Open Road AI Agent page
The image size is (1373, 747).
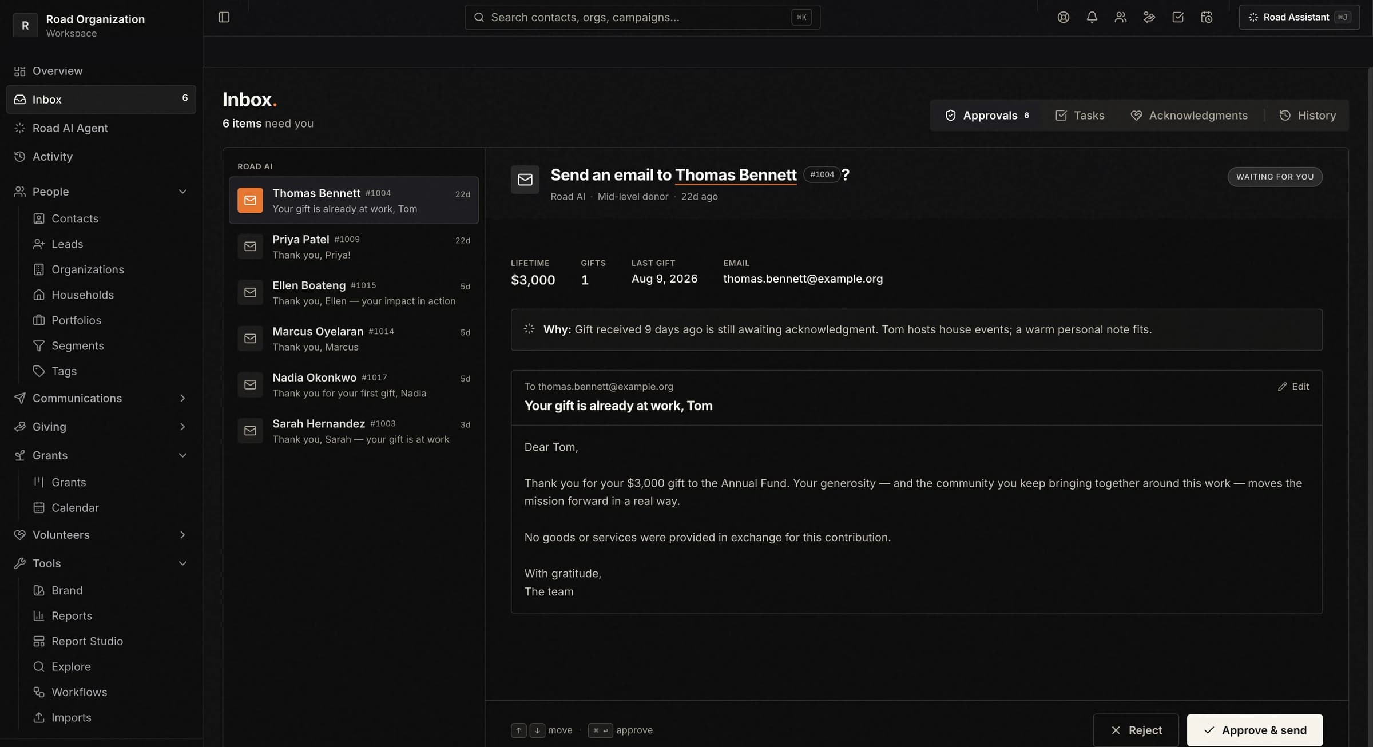click(x=101, y=128)
